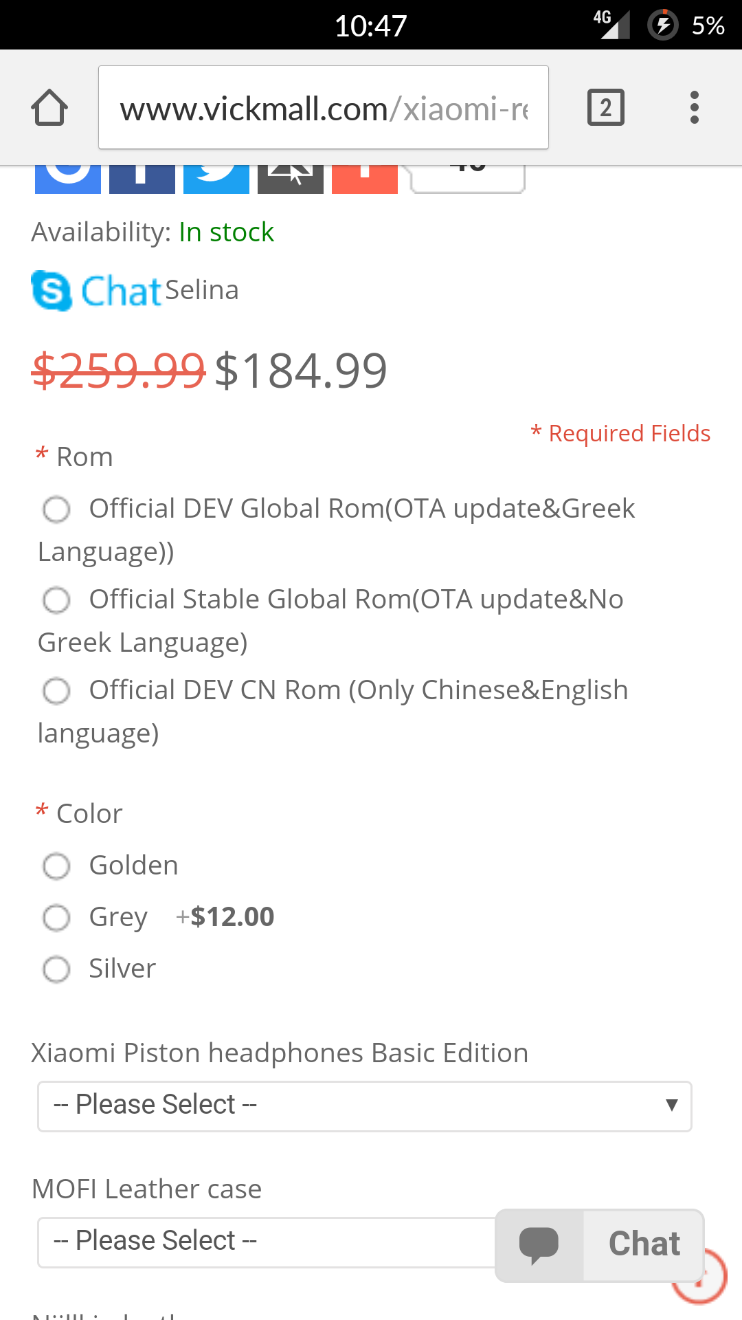The height and width of the screenshot is (1320, 742).
Task: Select Official DEV Global Rom option
Action: pos(56,509)
